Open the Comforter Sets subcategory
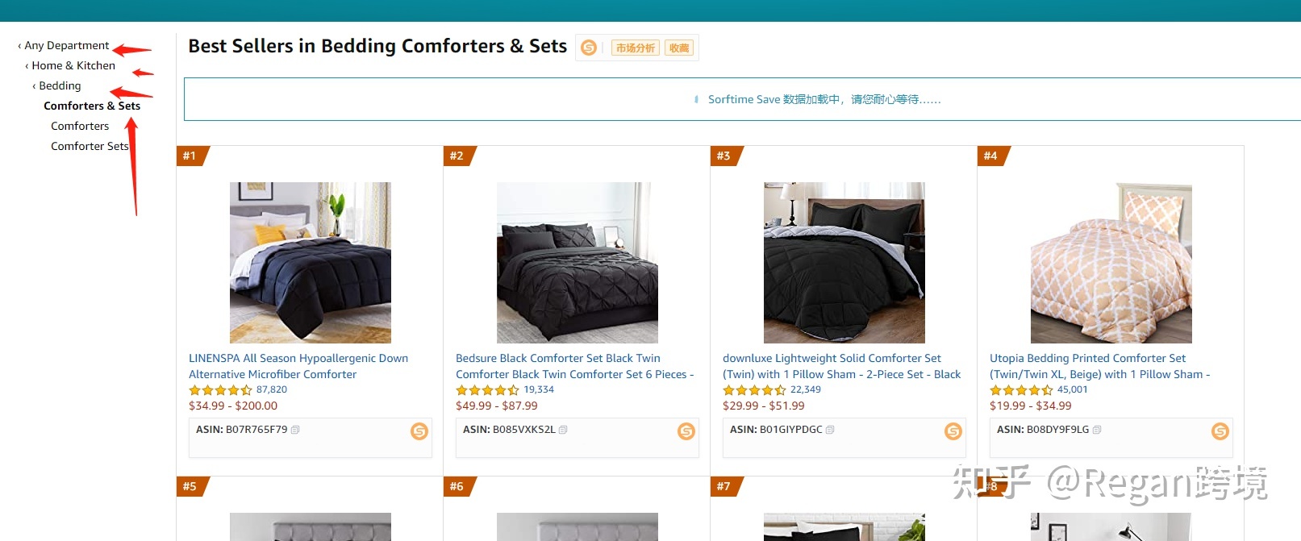Screen dimensions: 1301x541 pos(90,147)
